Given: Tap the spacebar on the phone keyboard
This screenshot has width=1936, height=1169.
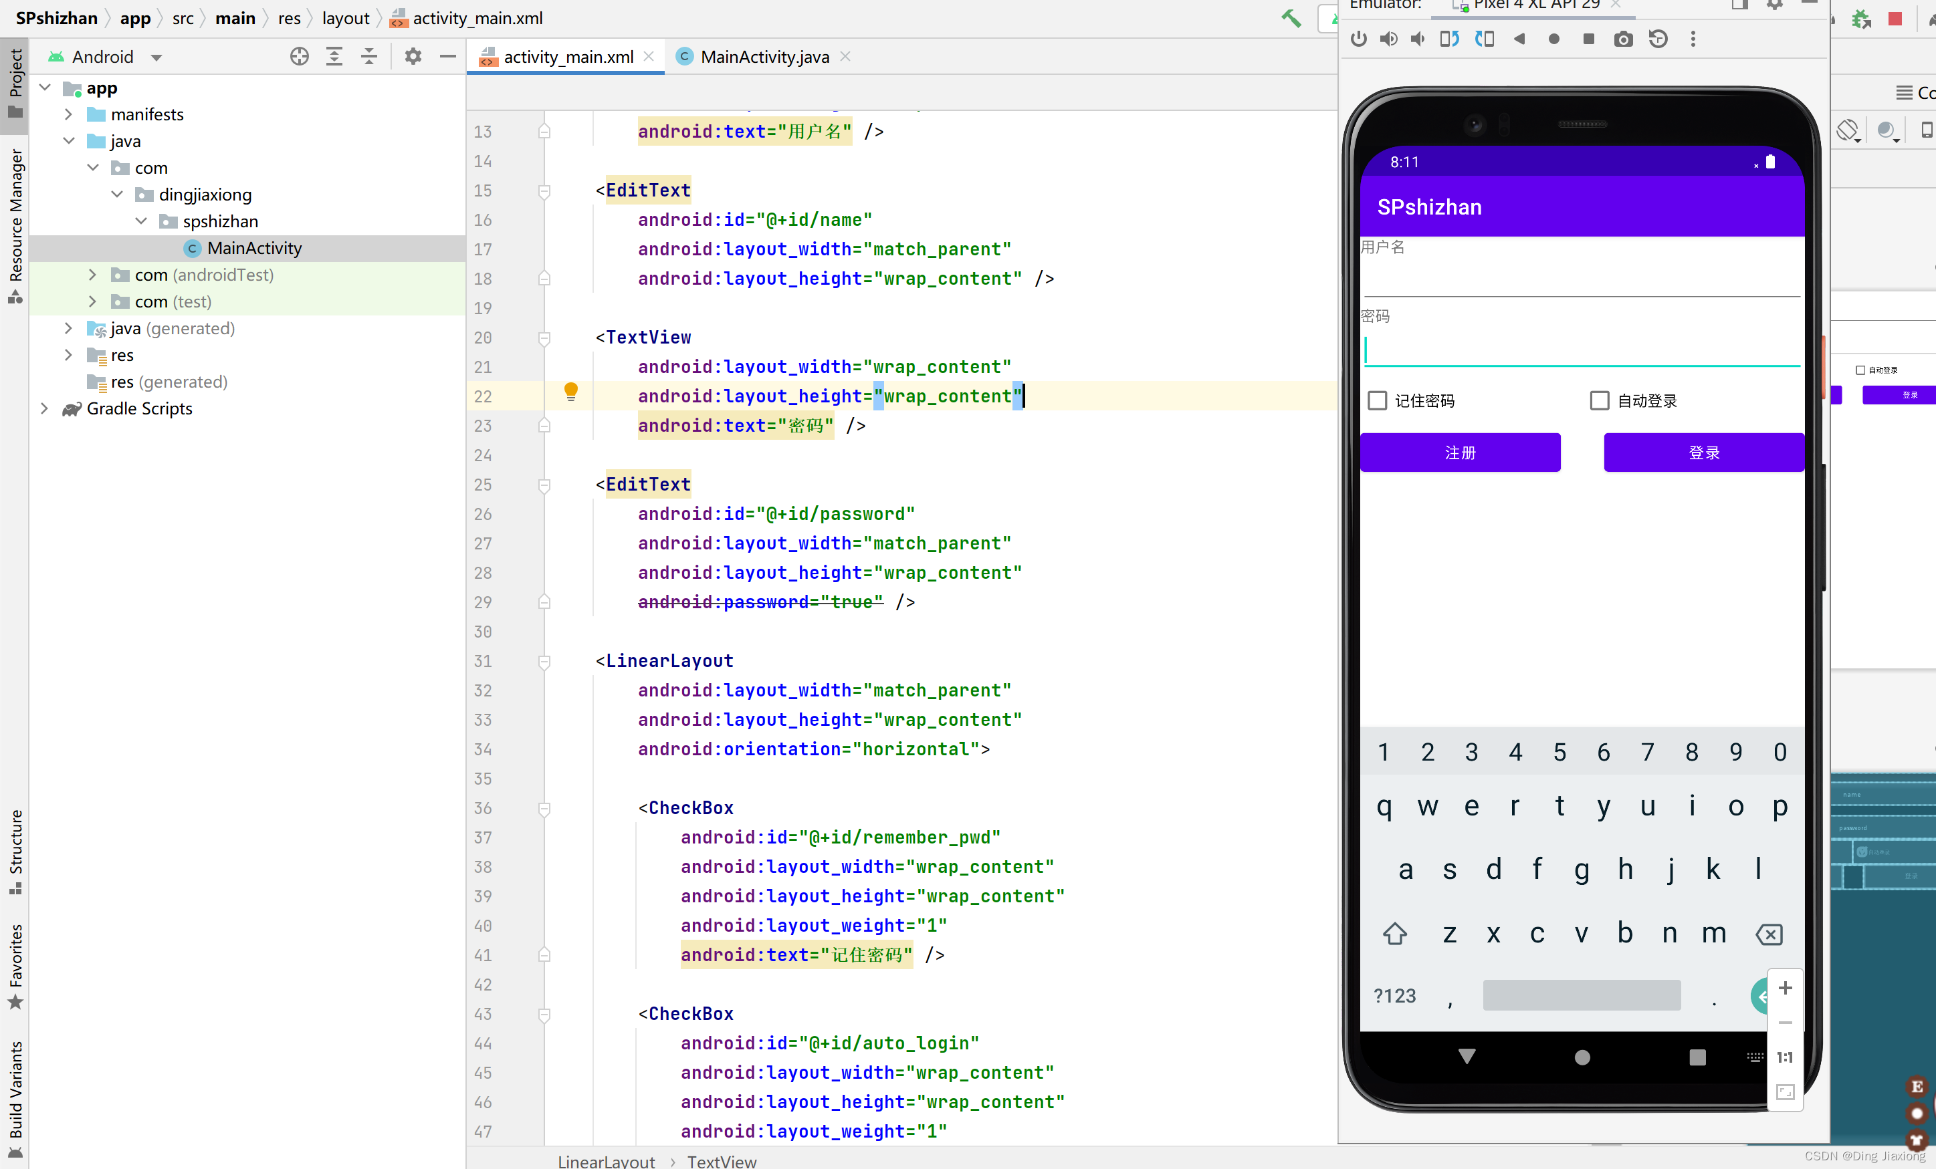Looking at the screenshot, I should tap(1582, 995).
